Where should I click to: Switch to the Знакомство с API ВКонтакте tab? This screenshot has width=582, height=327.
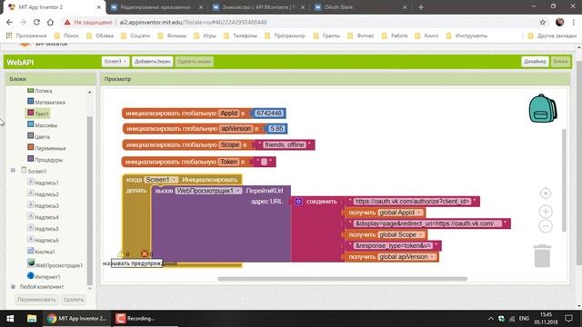[x=258, y=7]
